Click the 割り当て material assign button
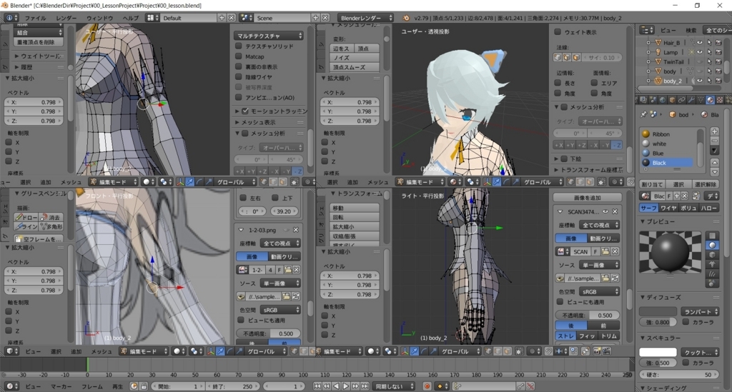The image size is (732, 392). click(x=652, y=185)
